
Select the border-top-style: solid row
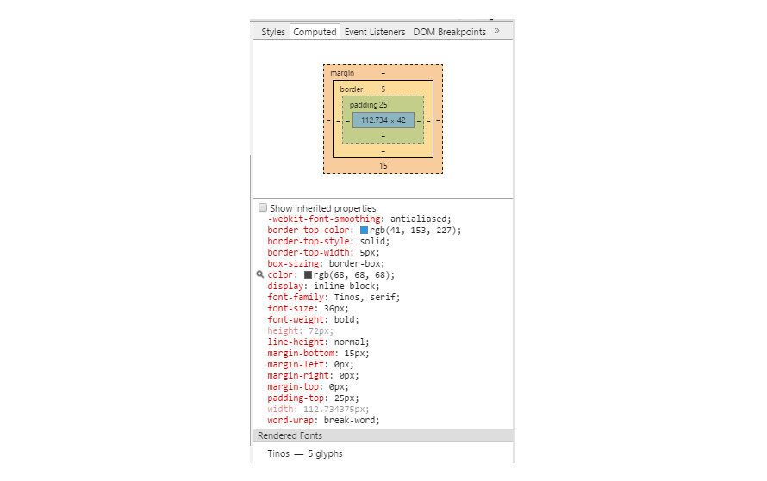[x=328, y=241]
